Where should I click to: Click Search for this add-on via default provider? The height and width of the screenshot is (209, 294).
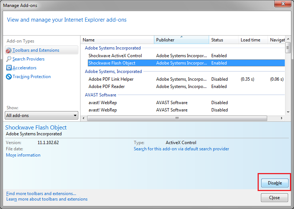(181, 149)
